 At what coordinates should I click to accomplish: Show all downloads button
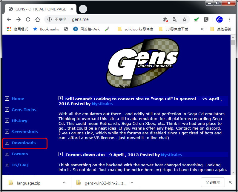pos(213,182)
